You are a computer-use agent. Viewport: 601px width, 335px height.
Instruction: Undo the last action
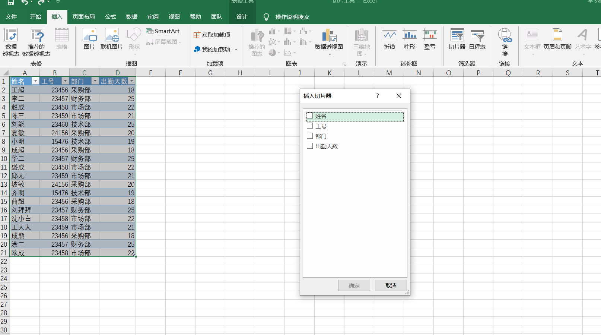[x=25, y=2]
